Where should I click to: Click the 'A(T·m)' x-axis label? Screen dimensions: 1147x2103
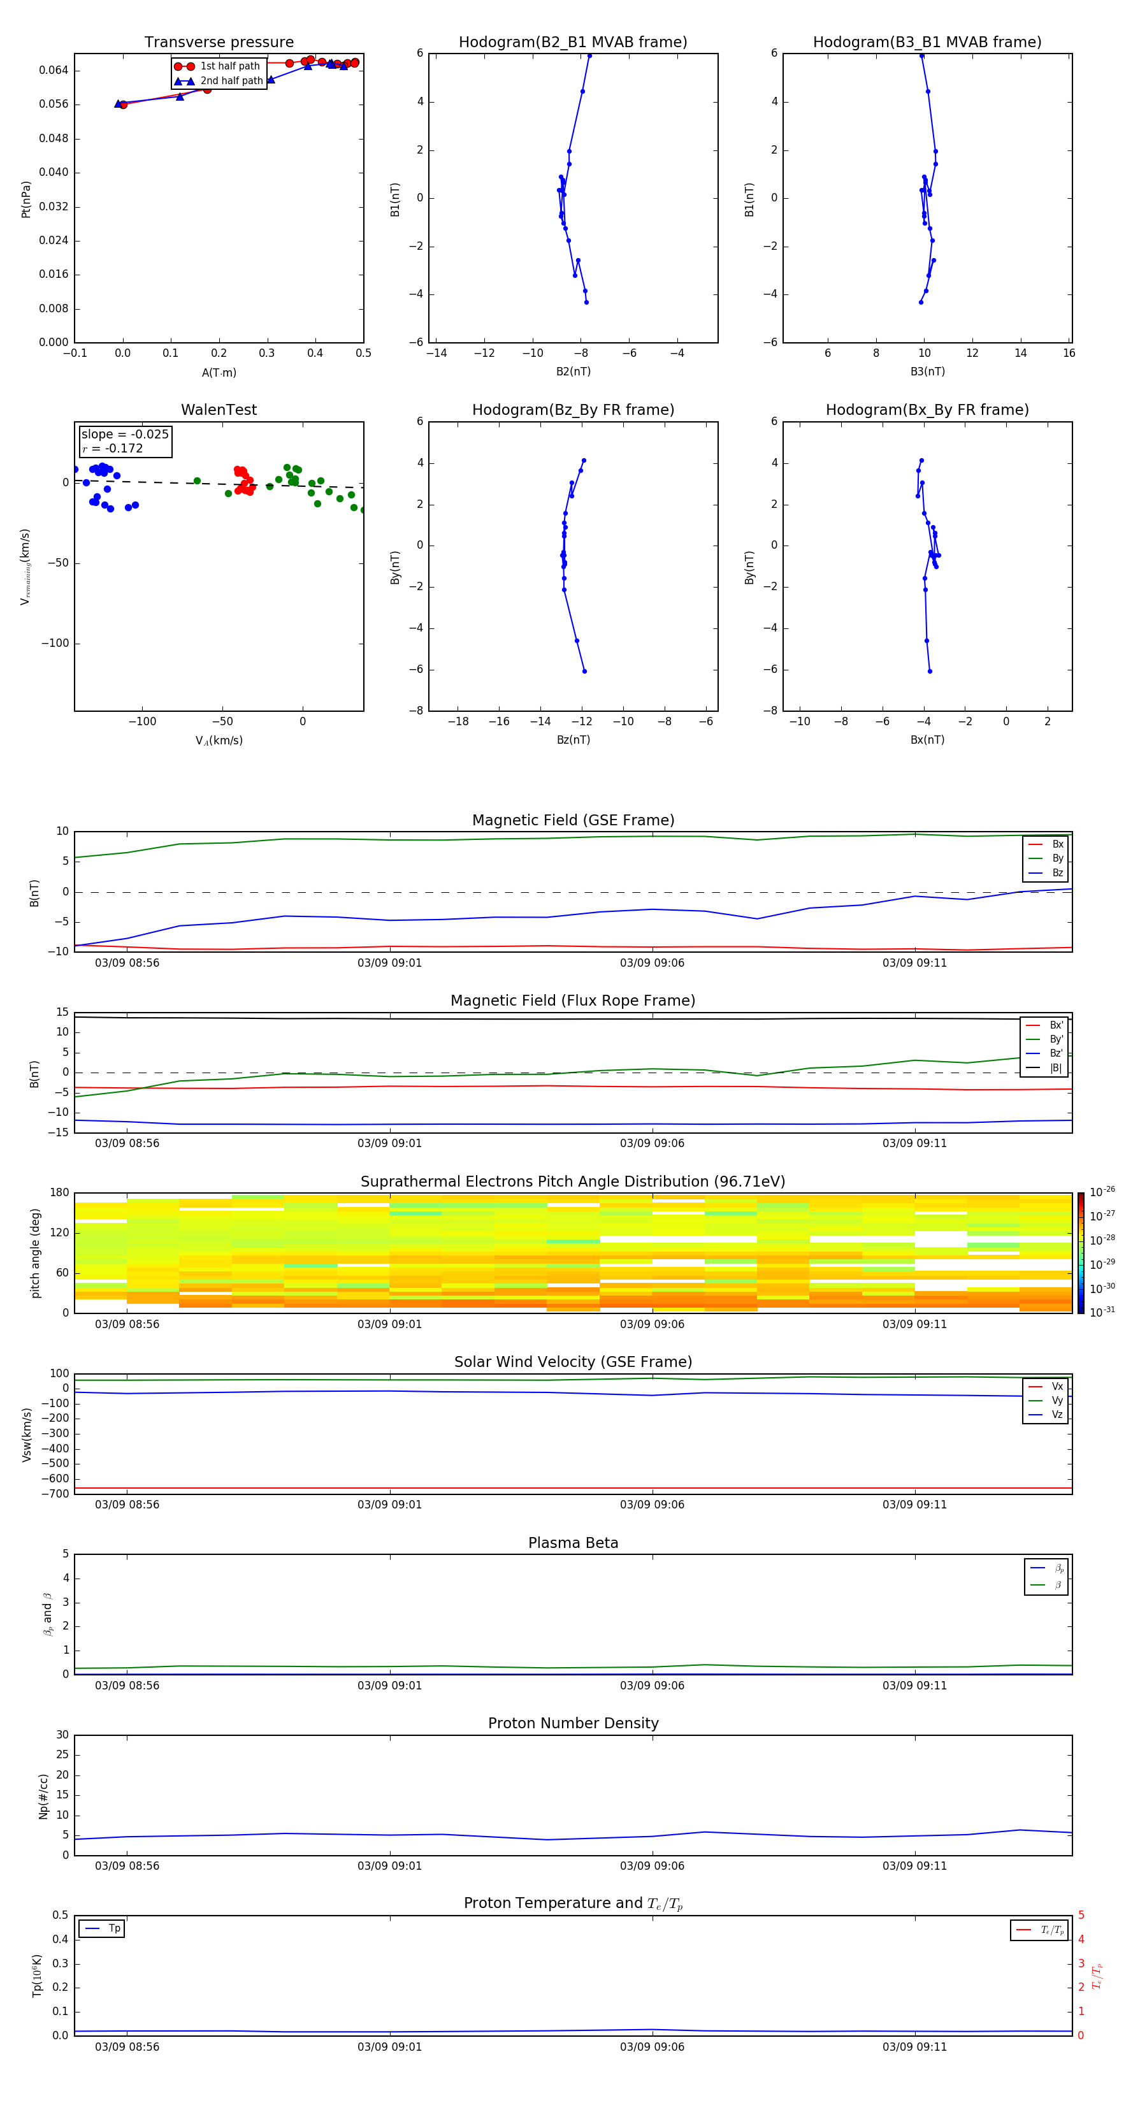[219, 373]
